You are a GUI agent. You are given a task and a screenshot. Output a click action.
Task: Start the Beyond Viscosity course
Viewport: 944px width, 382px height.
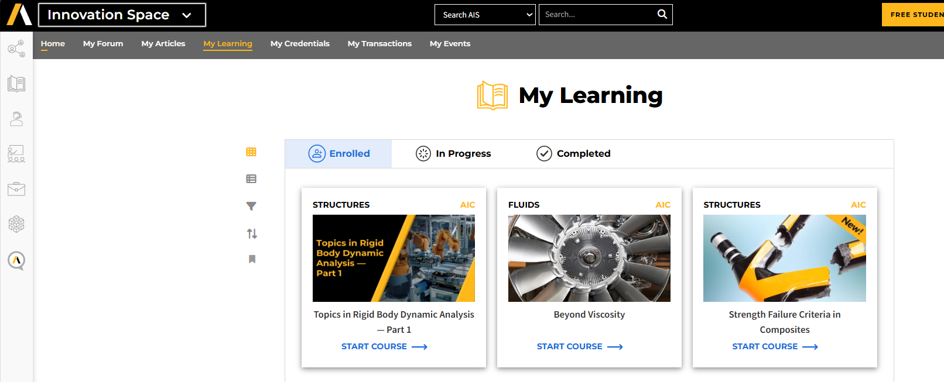[579, 346]
